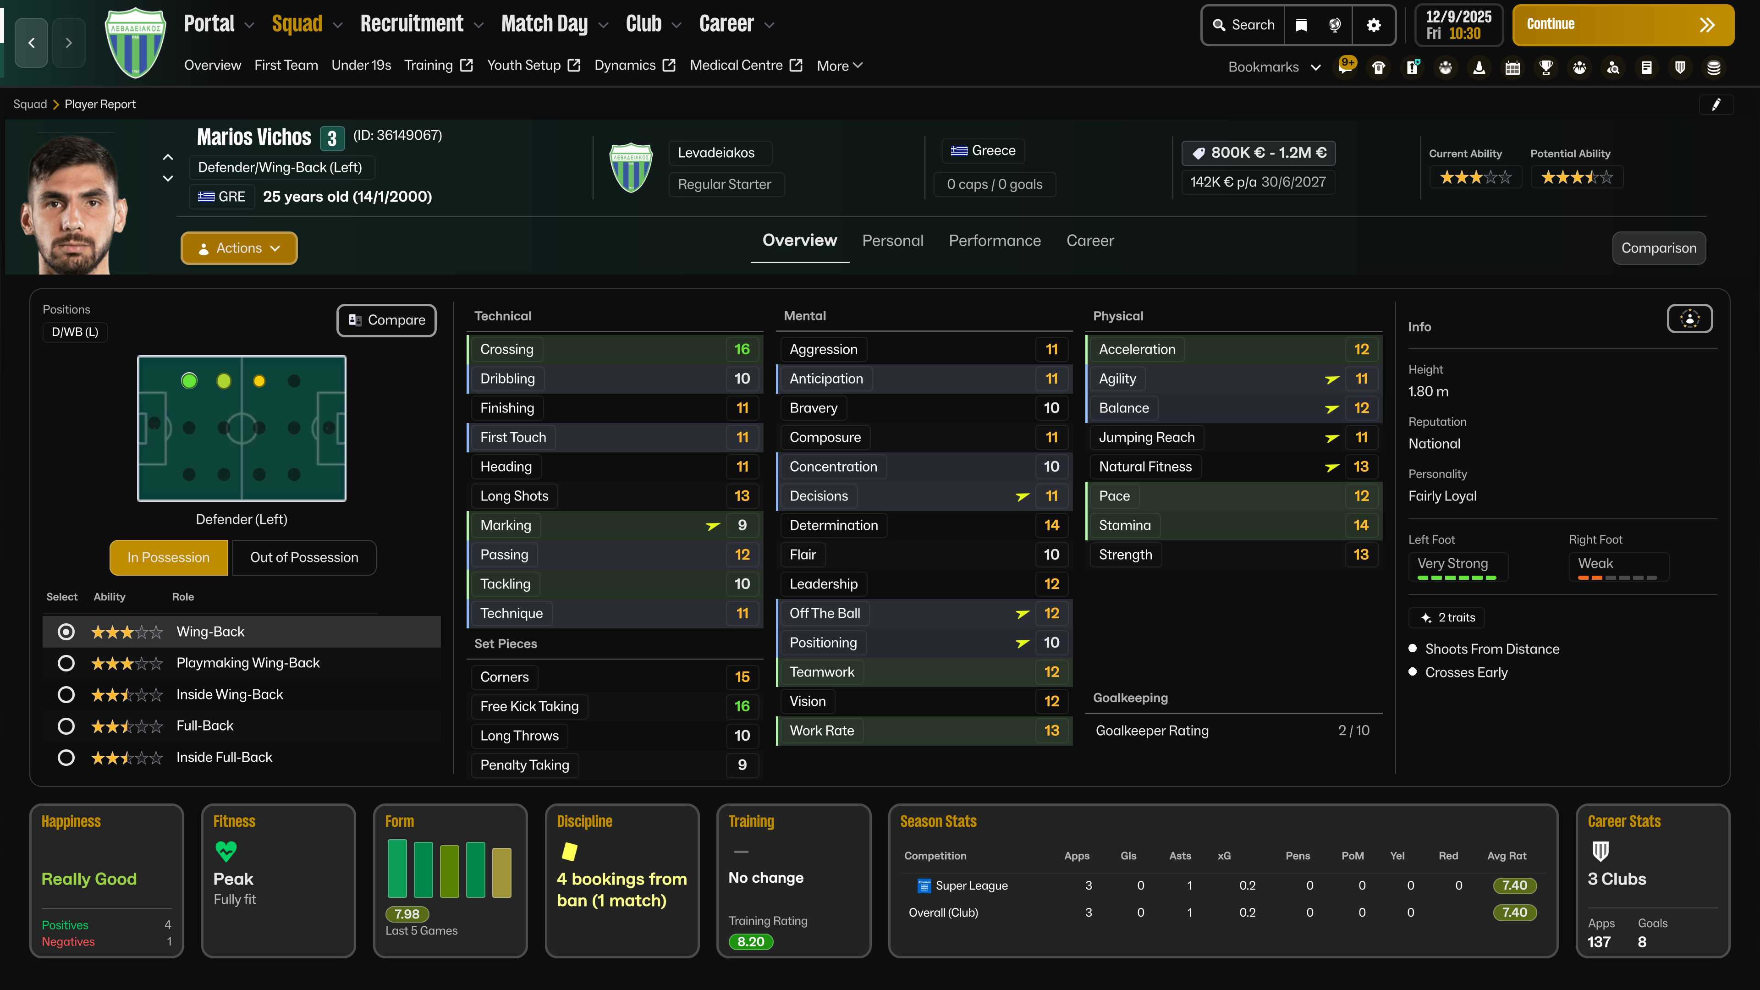Switch to Out of Possession view

(x=304, y=557)
